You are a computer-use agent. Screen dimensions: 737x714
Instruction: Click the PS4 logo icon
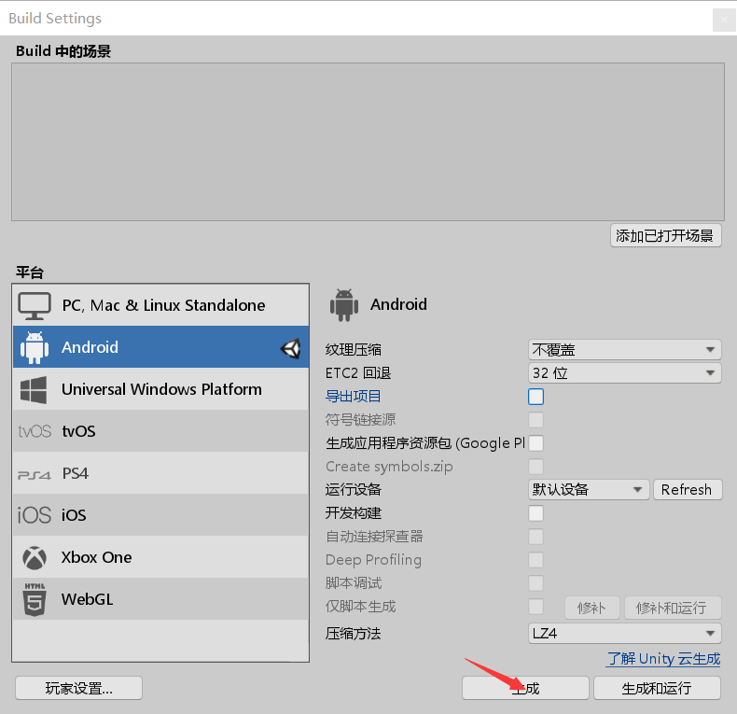click(x=35, y=475)
